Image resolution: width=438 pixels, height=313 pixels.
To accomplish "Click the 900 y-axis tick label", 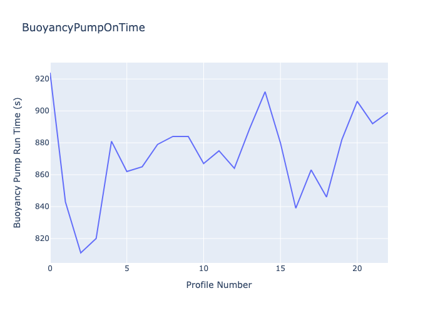I will point(43,111).
